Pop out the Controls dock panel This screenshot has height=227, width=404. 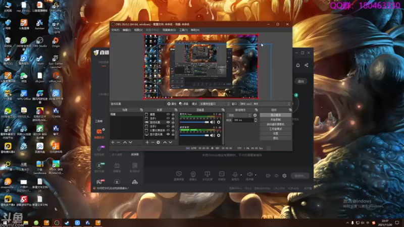click(290, 110)
